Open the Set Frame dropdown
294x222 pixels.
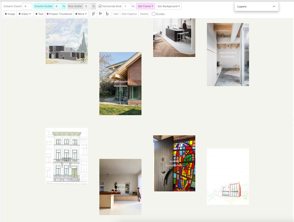click(146, 6)
